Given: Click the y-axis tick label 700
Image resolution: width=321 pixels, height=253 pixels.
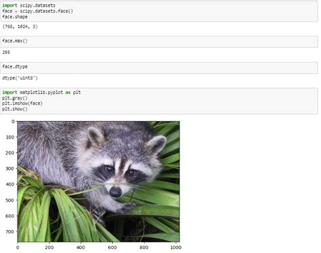Looking at the screenshot, I should [10, 231].
